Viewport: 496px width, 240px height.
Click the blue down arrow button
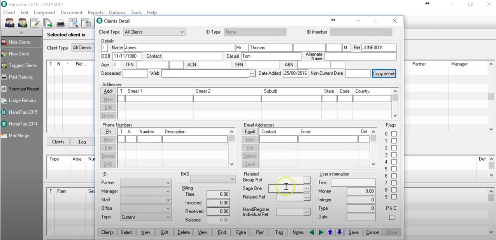click(x=339, y=232)
